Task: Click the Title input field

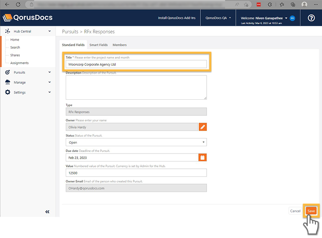Action: point(136,64)
